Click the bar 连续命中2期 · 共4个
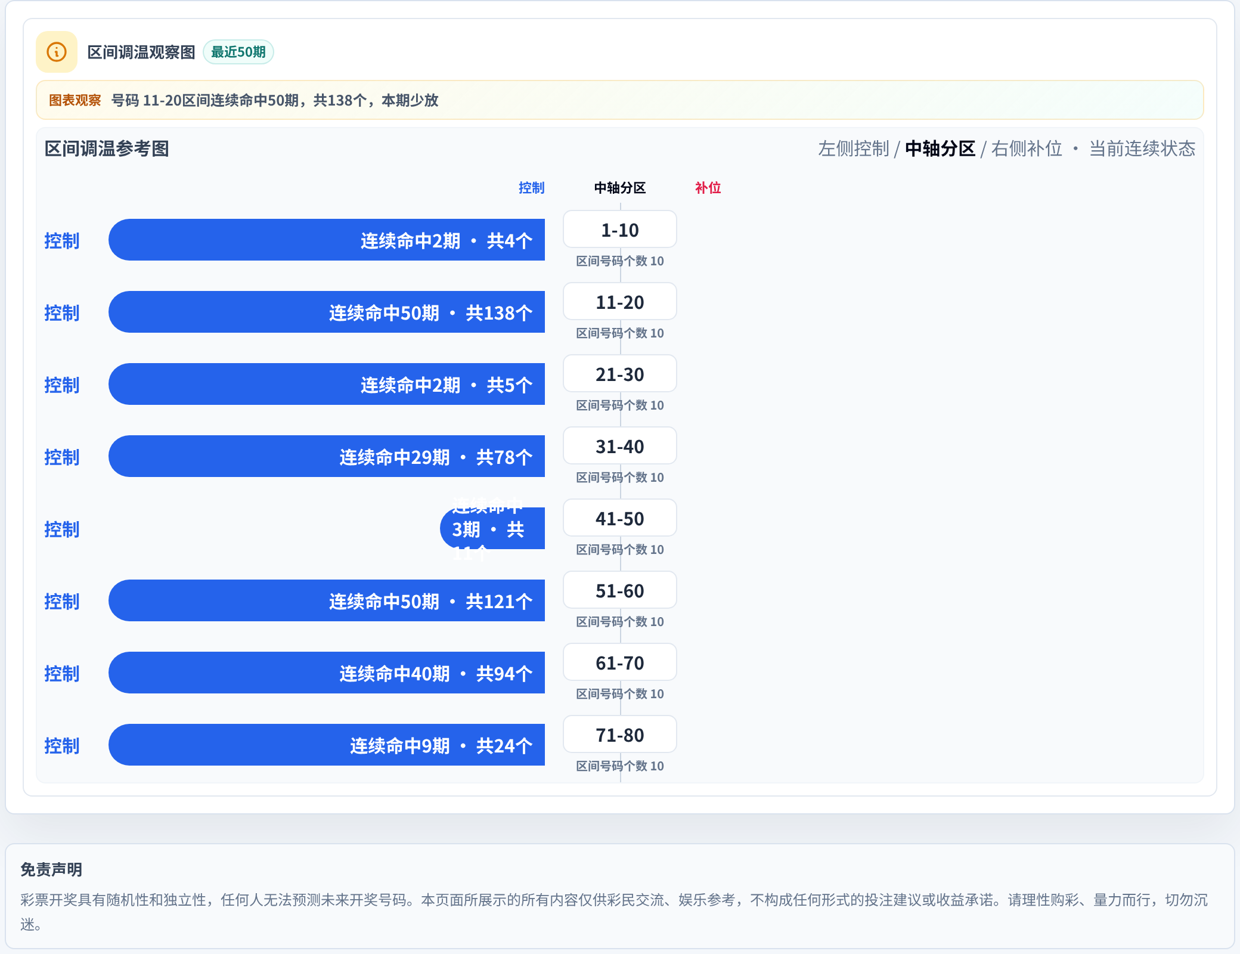This screenshot has height=954, width=1240. [327, 240]
